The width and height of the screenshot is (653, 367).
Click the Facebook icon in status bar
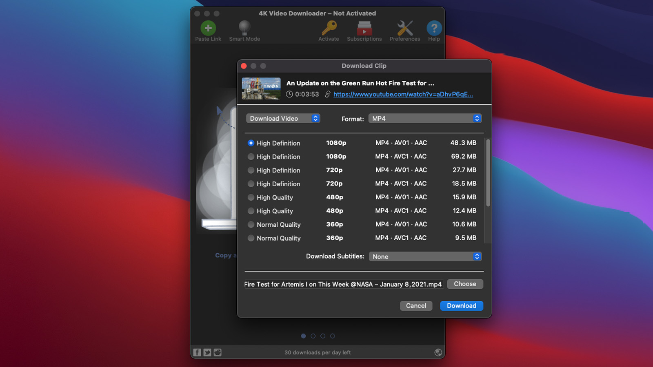click(x=197, y=352)
